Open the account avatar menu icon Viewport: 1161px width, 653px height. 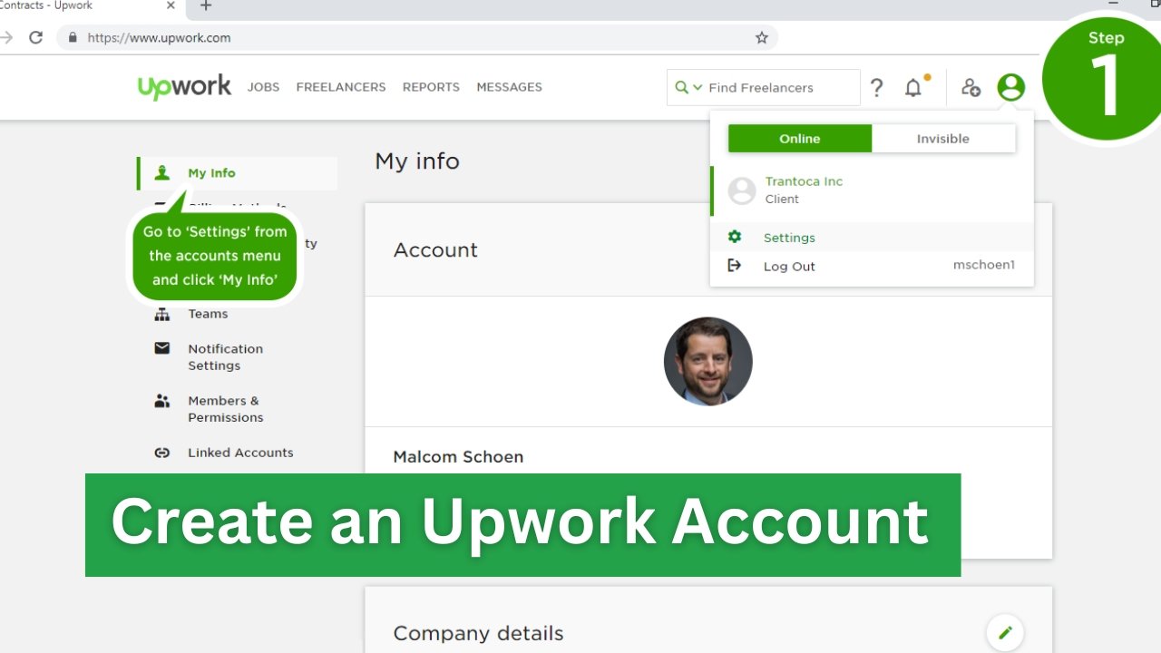1010,88
